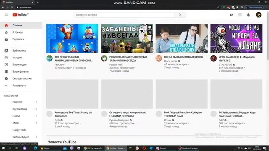Open the HappyFresh subscription
Screen dimensions: 269x151
pyautogui.click(x=21, y=130)
